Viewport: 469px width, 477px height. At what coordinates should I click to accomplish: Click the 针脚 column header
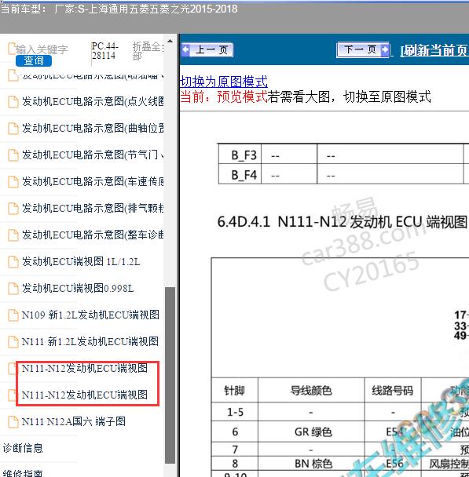234,390
